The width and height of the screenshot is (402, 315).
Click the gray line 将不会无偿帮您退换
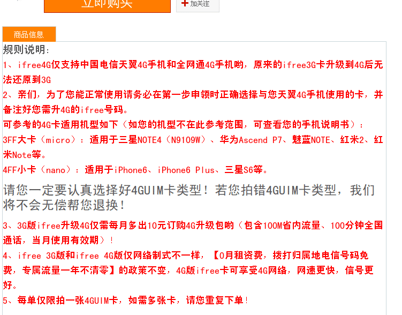pyautogui.click(x=64, y=205)
